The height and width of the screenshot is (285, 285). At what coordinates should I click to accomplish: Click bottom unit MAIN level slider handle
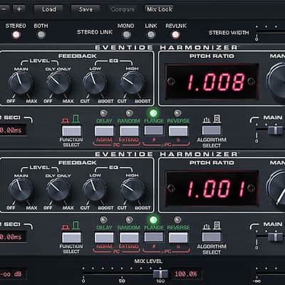pyautogui.click(x=275, y=237)
